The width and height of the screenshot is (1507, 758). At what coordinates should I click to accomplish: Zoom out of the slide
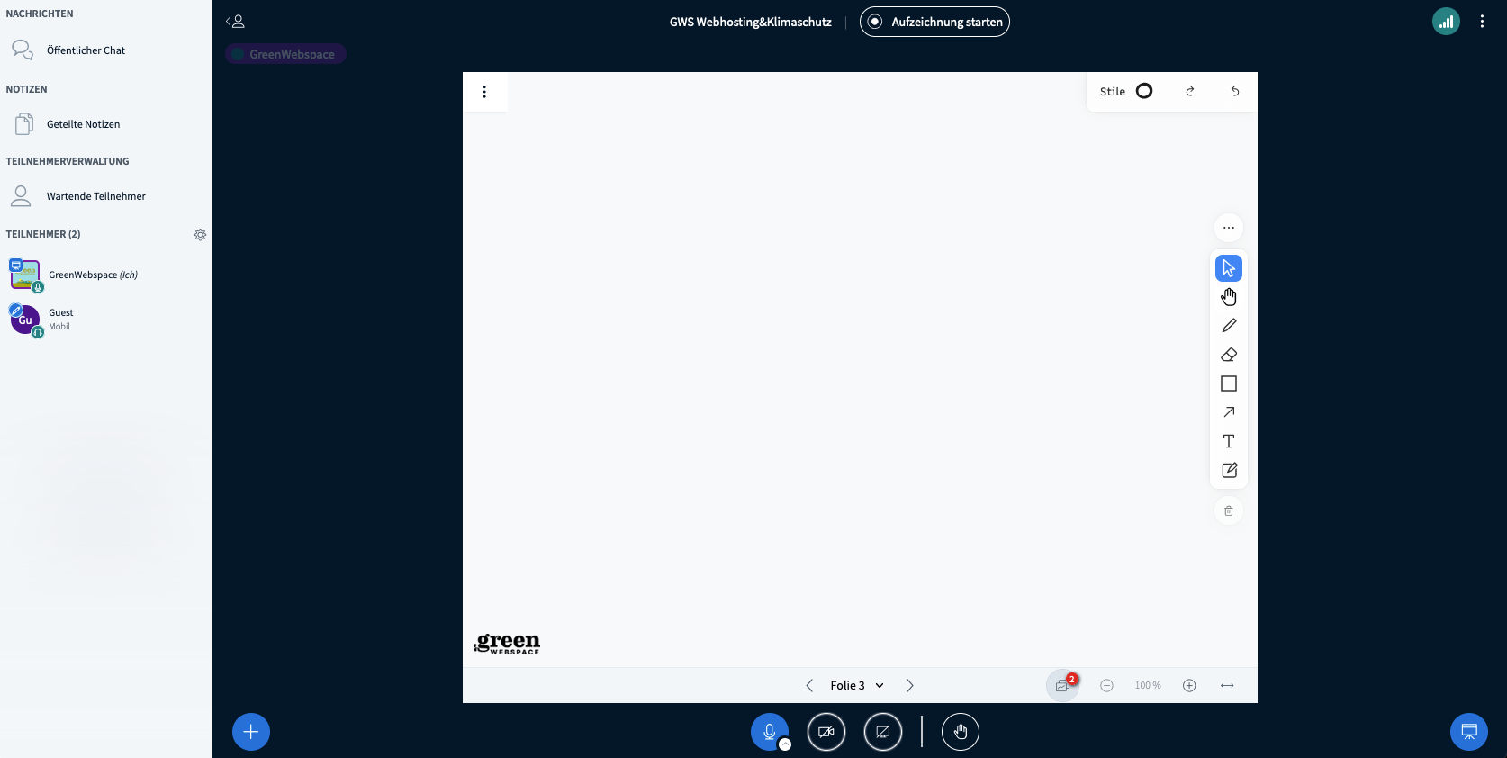click(1107, 686)
